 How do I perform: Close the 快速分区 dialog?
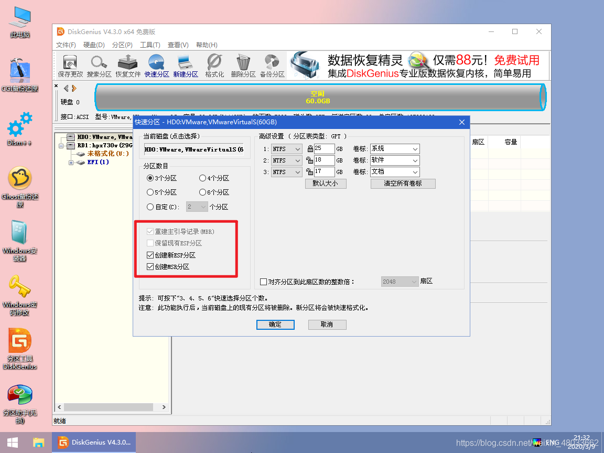pyautogui.click(x=462, y=122)
